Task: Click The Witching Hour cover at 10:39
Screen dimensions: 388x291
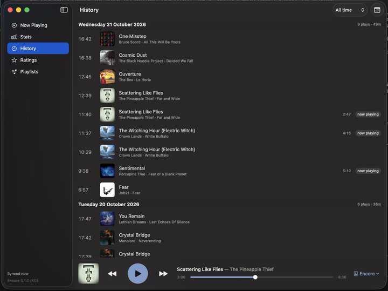Action: [x=107, y=152]
